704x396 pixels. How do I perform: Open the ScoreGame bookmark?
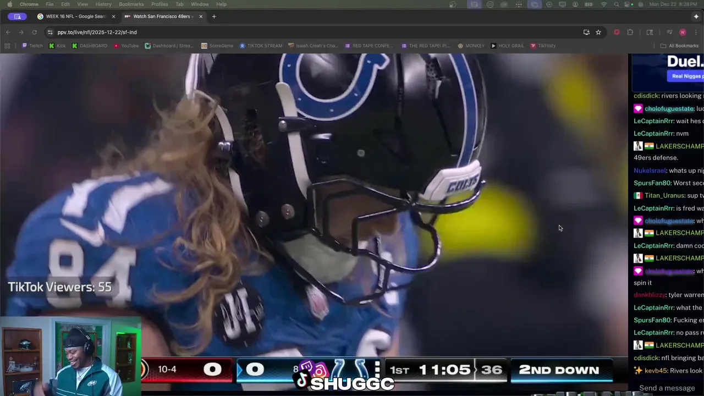click(217, 46)
